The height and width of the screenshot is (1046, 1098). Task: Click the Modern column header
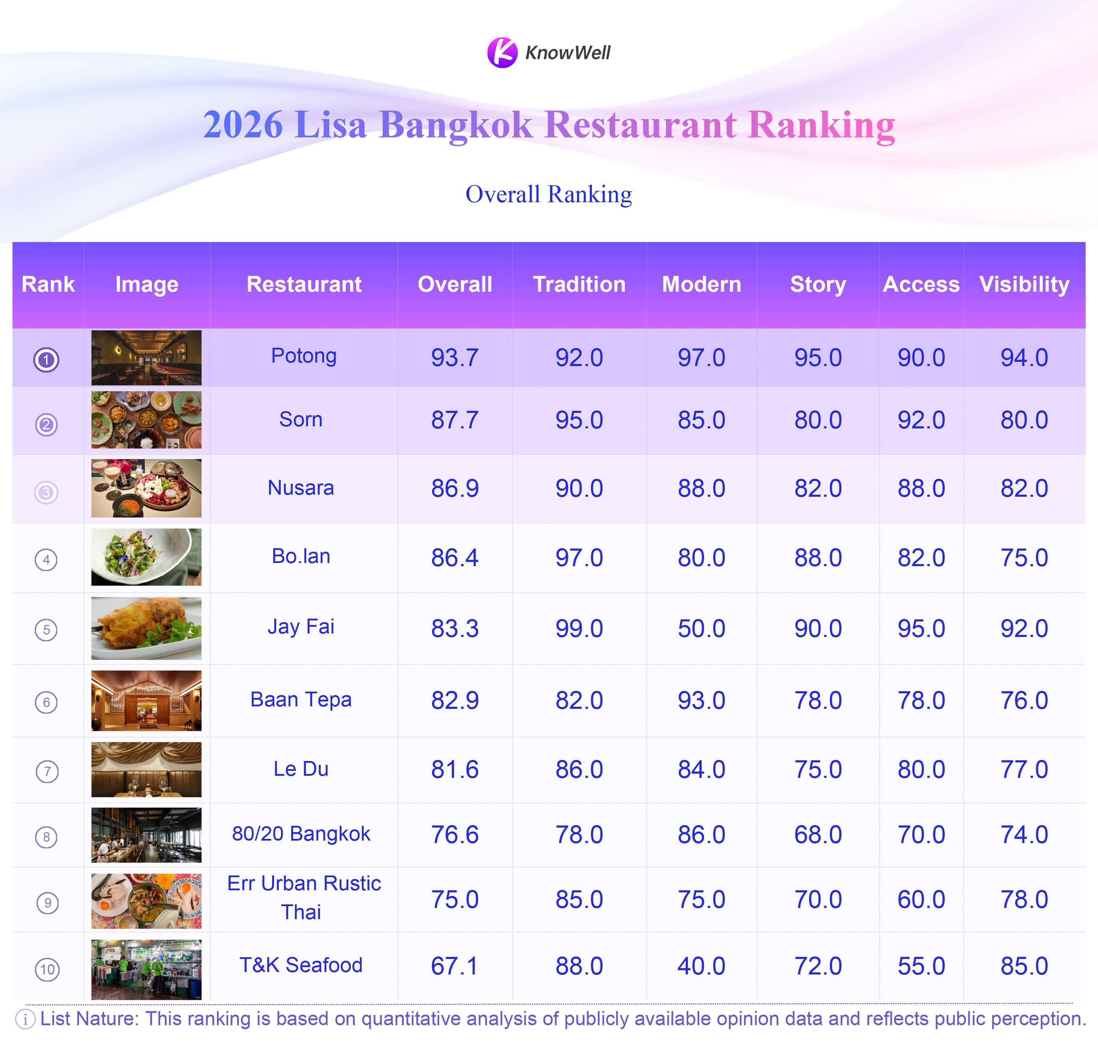(702, 284)
